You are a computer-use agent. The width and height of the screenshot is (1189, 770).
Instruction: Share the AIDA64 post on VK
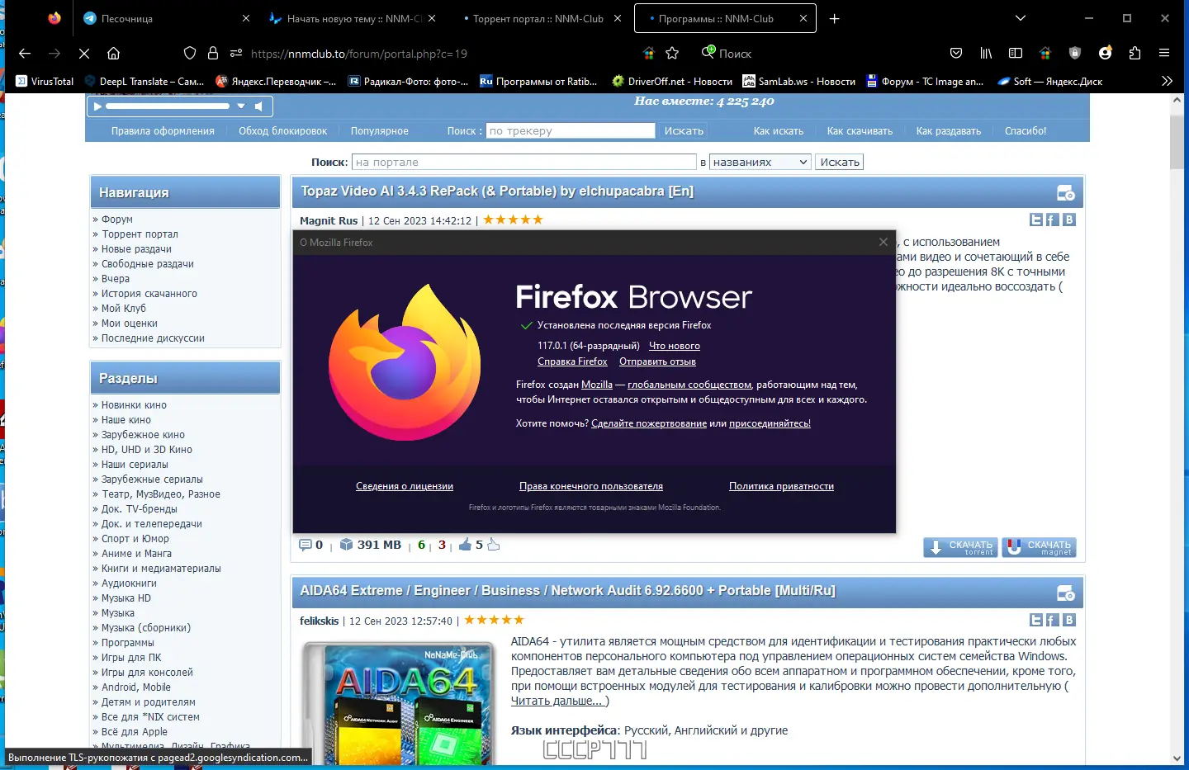click(x=1069, y=620)
